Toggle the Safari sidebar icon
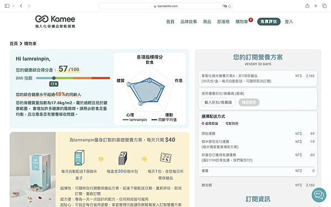 click(x=7, y=6)
